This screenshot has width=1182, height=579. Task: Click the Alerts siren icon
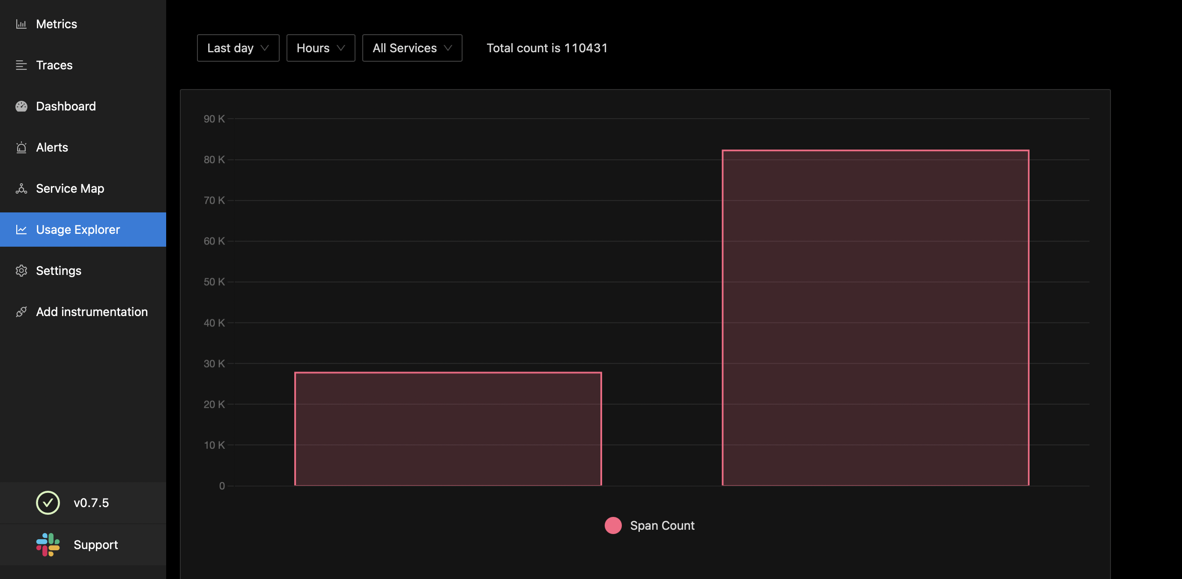21,147
